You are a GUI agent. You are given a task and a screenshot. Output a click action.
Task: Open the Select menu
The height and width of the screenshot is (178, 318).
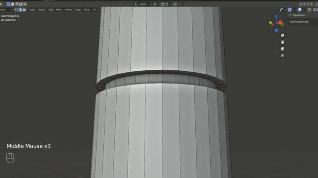click(42, 10)
